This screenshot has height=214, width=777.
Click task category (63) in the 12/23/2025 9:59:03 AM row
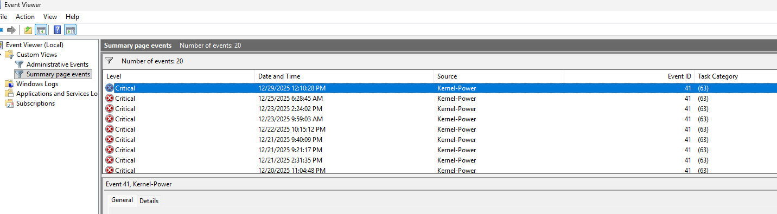[703, 119]
